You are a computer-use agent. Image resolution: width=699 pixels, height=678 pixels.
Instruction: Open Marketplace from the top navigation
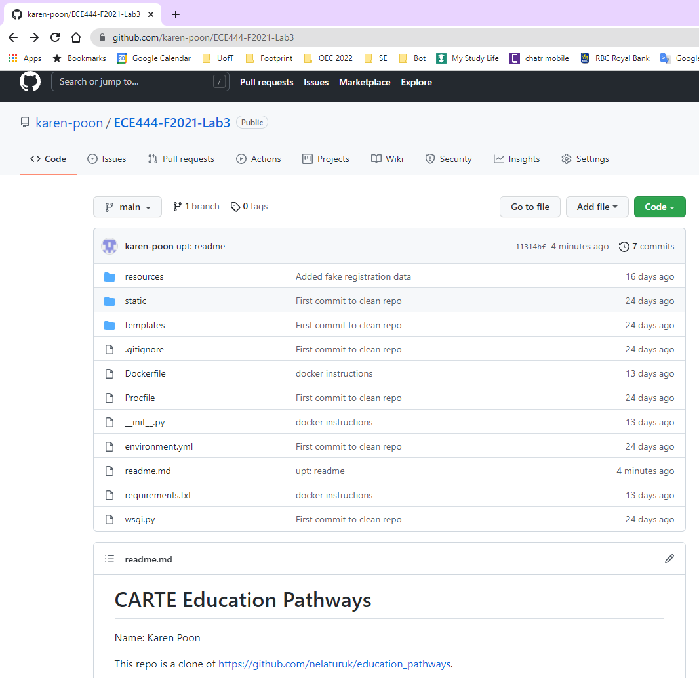tap(365, 82)
